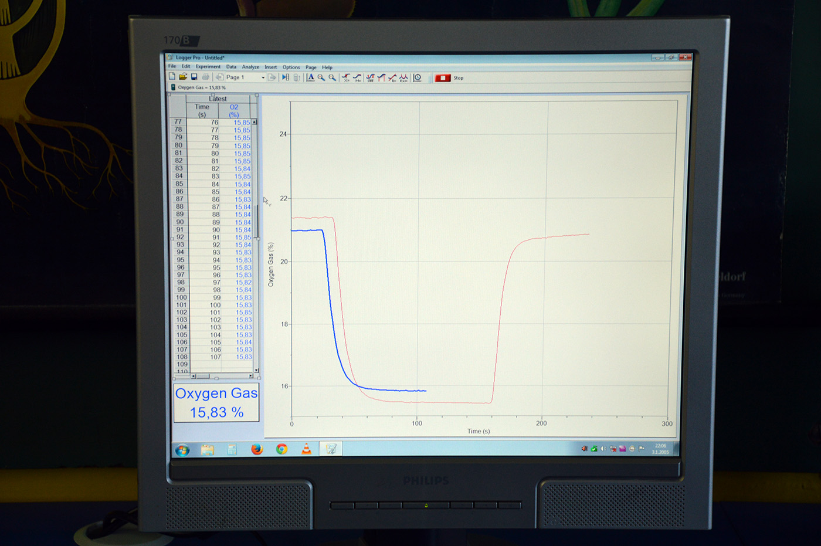Toggle the Examine tool icon
The image size is (821, 546).
click(346, 77)
